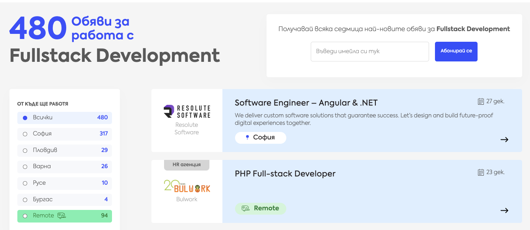Click the Remote tag on Bulwork job
The width and height of the screenshot is (530, 230).
pyautogui.click(x=261, y=208)
